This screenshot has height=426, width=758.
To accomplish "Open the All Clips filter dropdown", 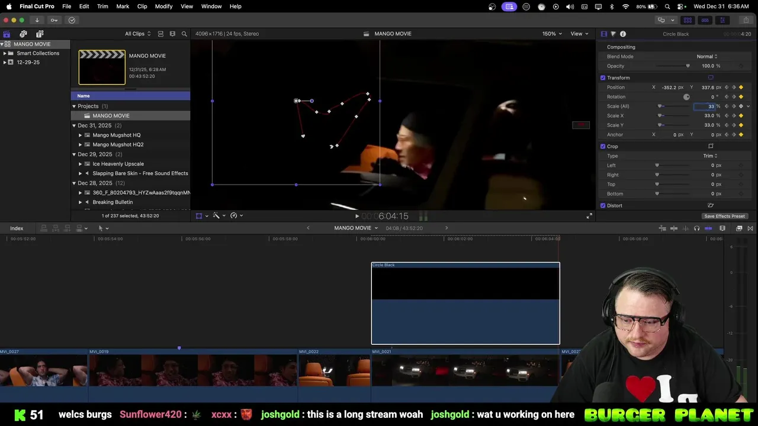I will (x=138, y=34).
